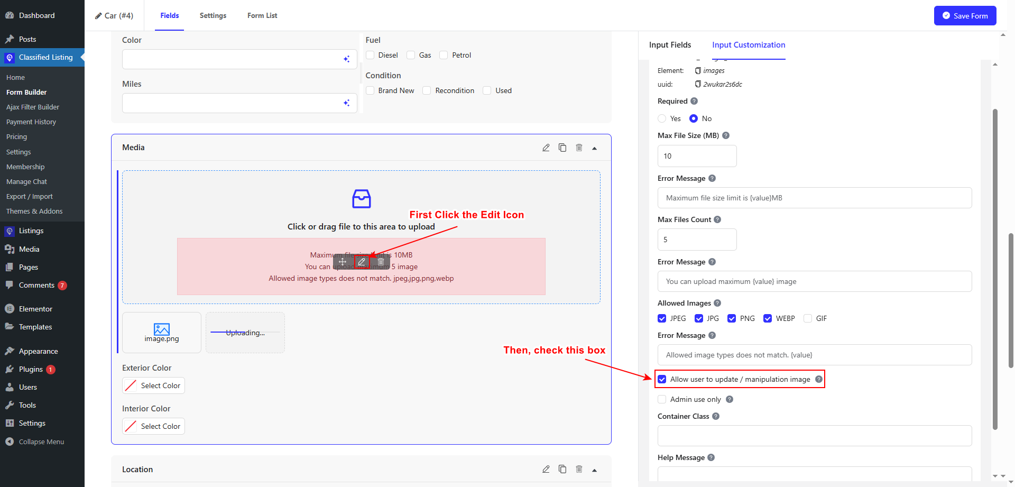
Task: Click the trash icon on image field toolbar
Action: coord(381,261)
